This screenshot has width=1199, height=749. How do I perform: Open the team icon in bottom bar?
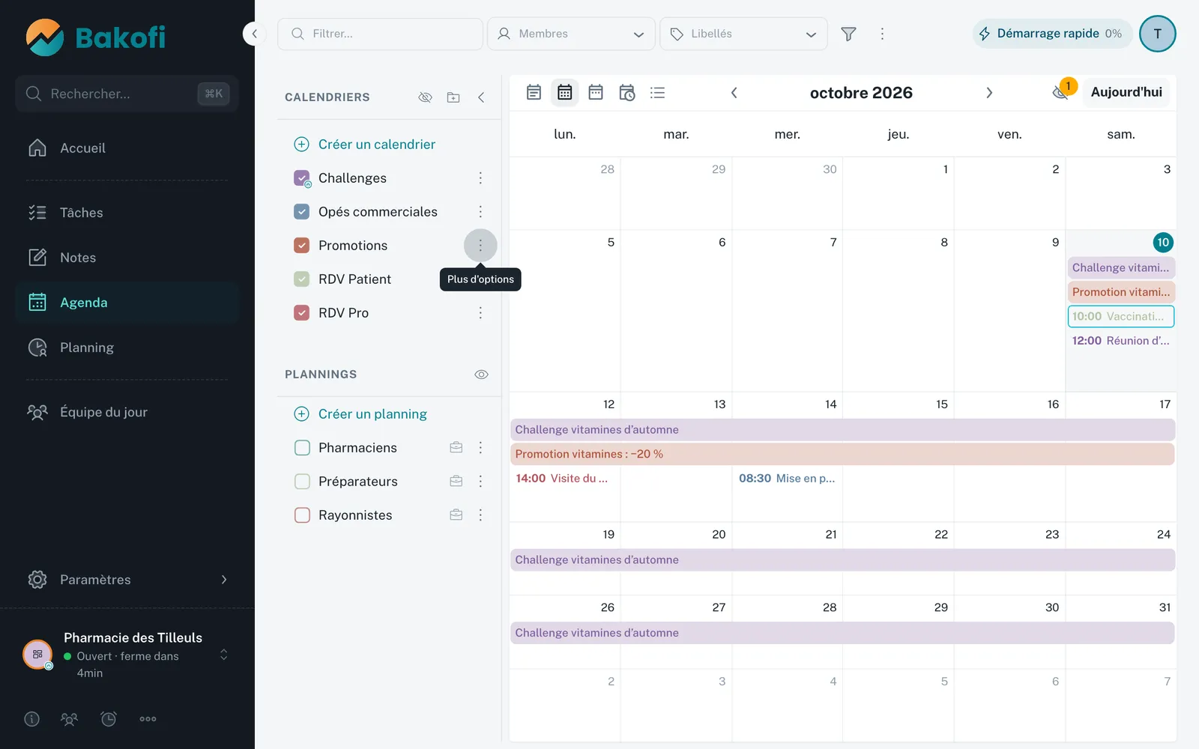[69, 719]
